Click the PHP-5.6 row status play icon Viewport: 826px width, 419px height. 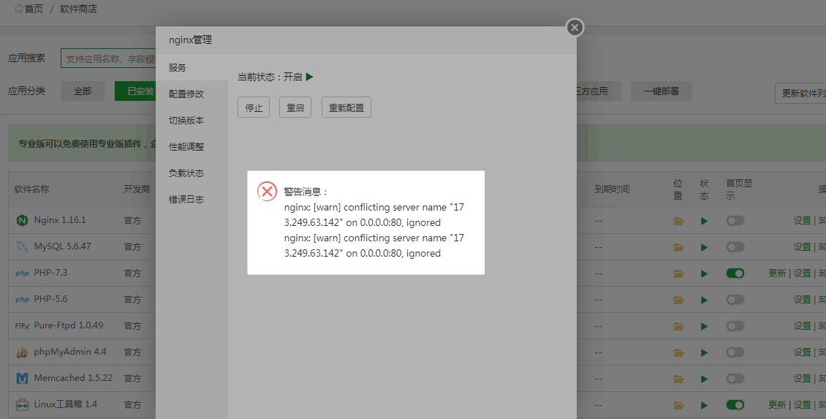(705, 301)
